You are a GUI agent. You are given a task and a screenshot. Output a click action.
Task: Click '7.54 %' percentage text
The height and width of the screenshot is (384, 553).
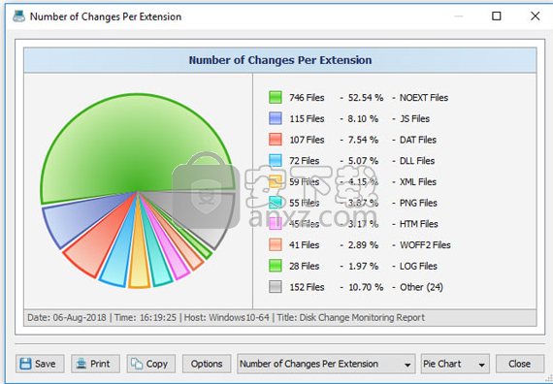click(363, 140)
